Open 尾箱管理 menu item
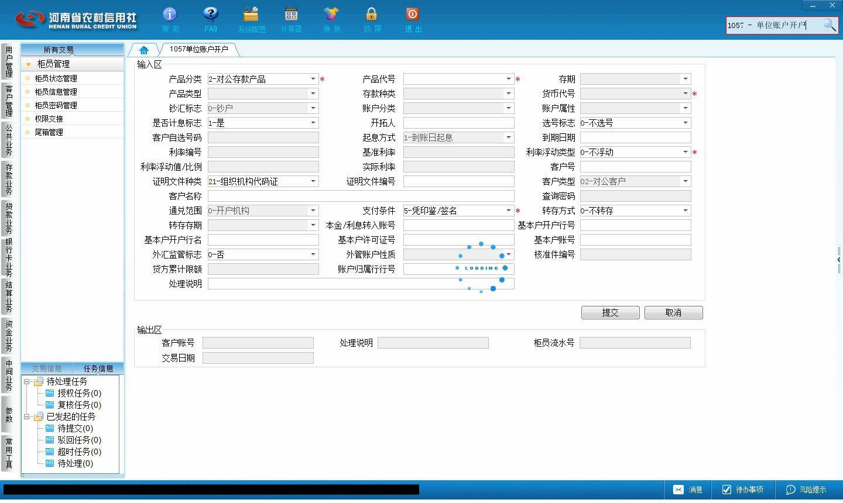 point(49,132)
